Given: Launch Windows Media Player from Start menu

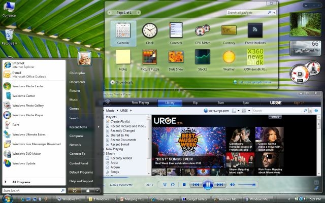Looking at the screenshot, I should click(34, 115).
